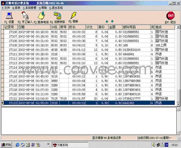
Task: Click the table scrollbar down arrow
Action: (178, 104)
